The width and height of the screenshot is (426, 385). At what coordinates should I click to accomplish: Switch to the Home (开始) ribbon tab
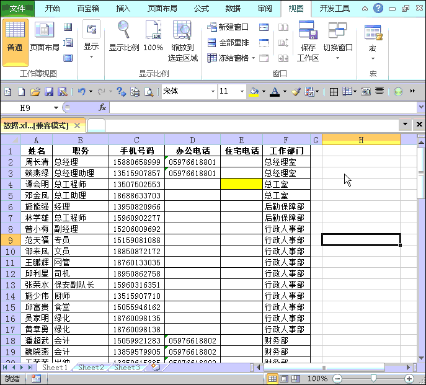53,9
